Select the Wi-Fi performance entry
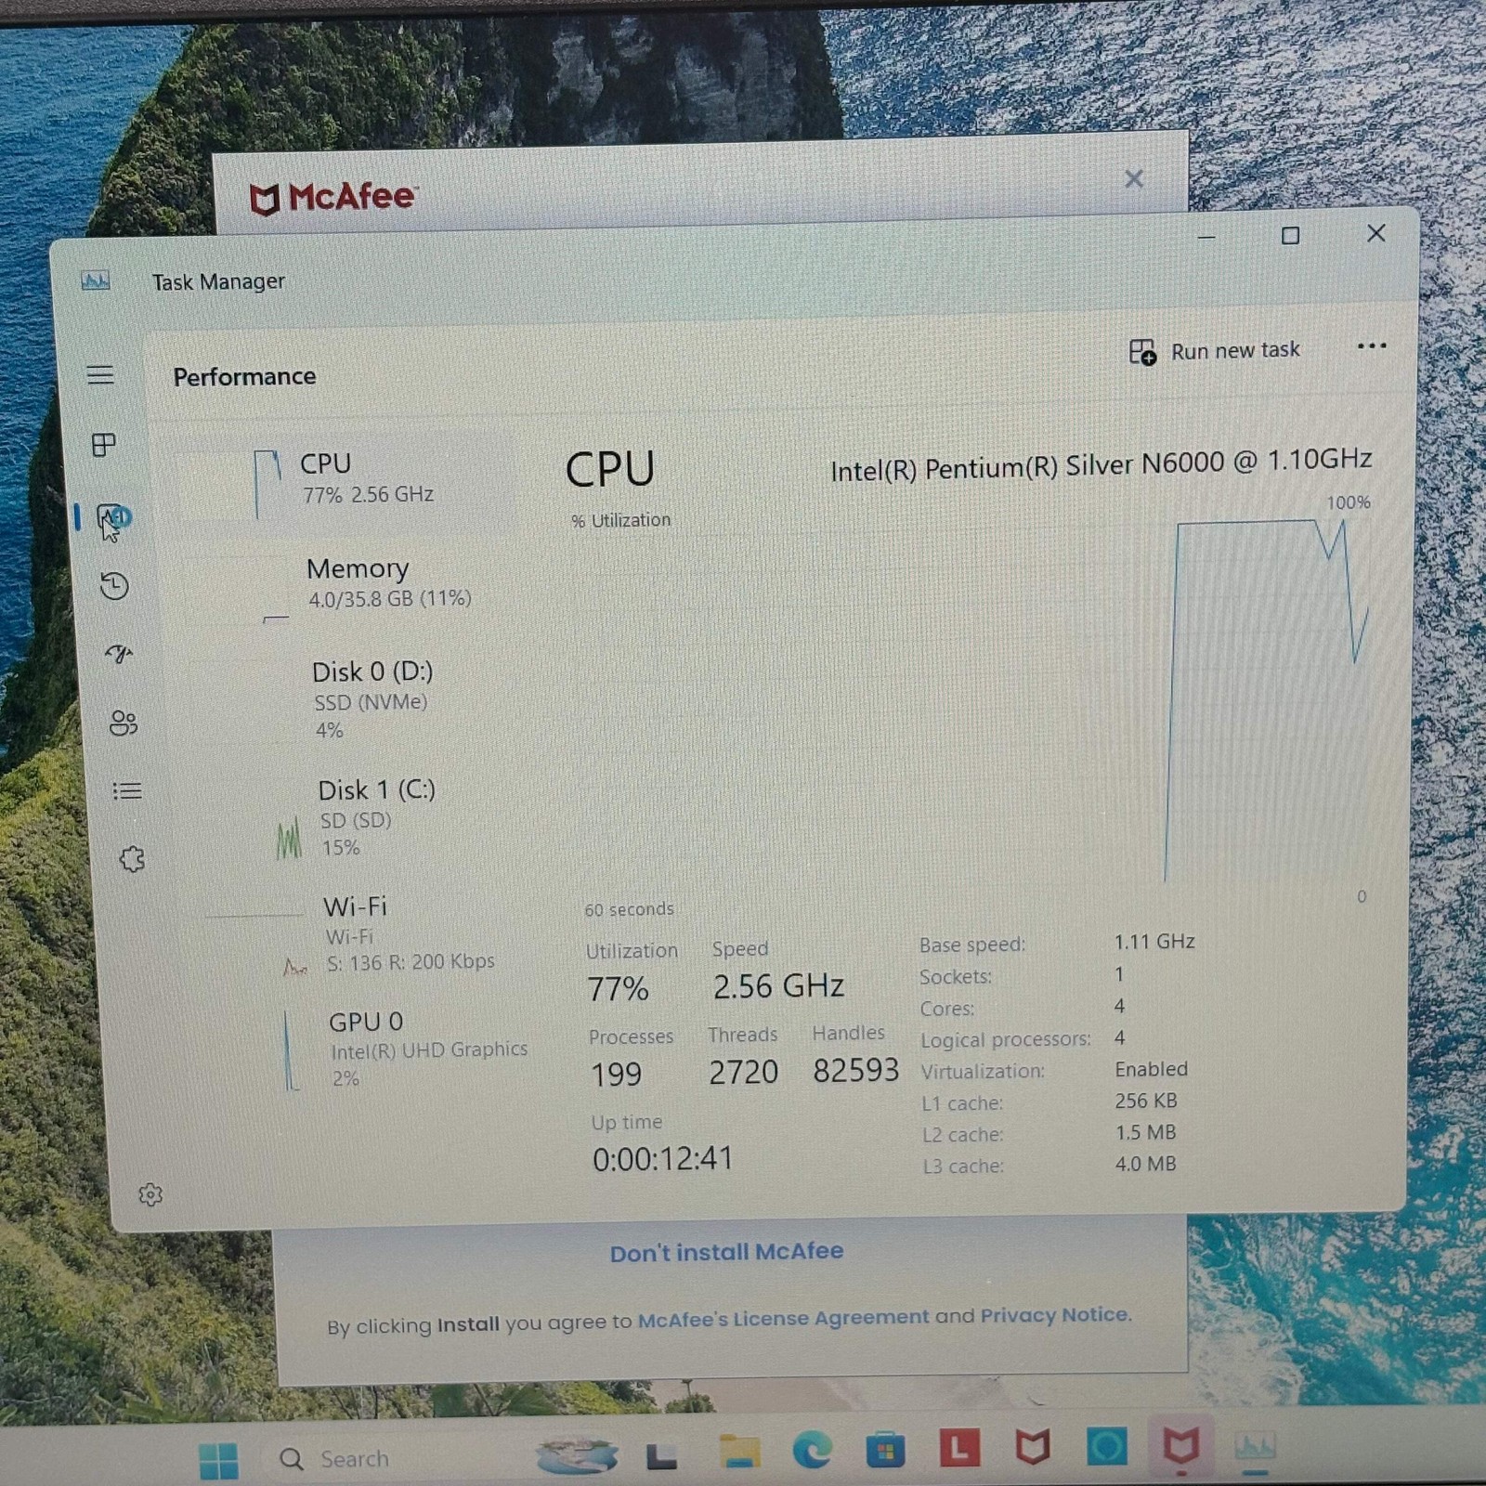1486x1486 pixels. click(x=367, y=933)
